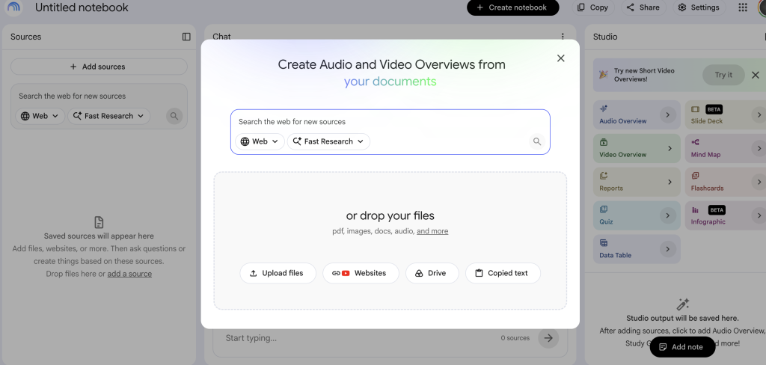Open Fast Research dropdown in dialog
Viewport: 766px width, 365px height.
click(329, 141)
